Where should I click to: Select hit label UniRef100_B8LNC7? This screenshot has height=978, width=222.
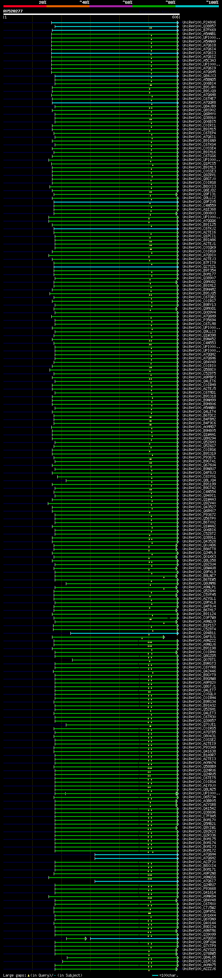pos(199,576)
